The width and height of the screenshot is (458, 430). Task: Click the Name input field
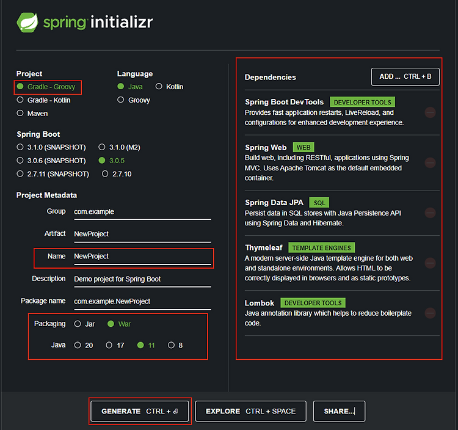142,257
